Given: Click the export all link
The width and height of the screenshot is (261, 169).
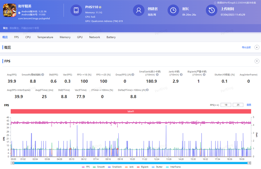Looking at the screenshot, I should coord(246,47).
